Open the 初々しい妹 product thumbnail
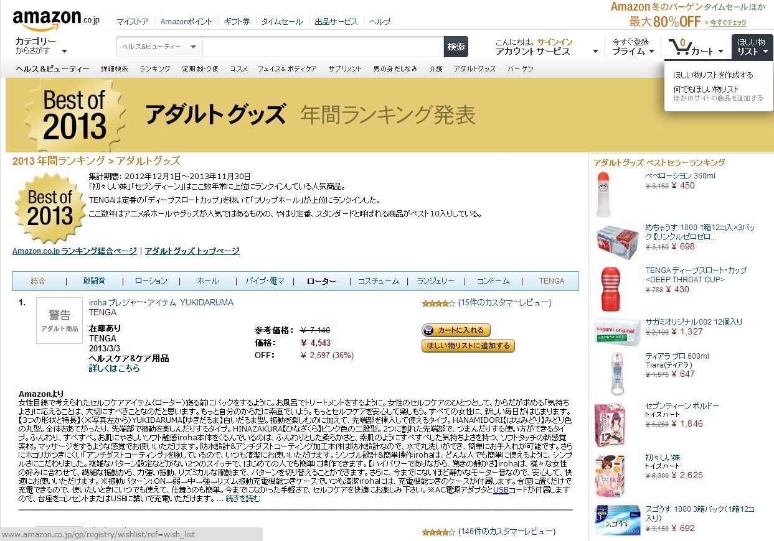 [610, 477]
